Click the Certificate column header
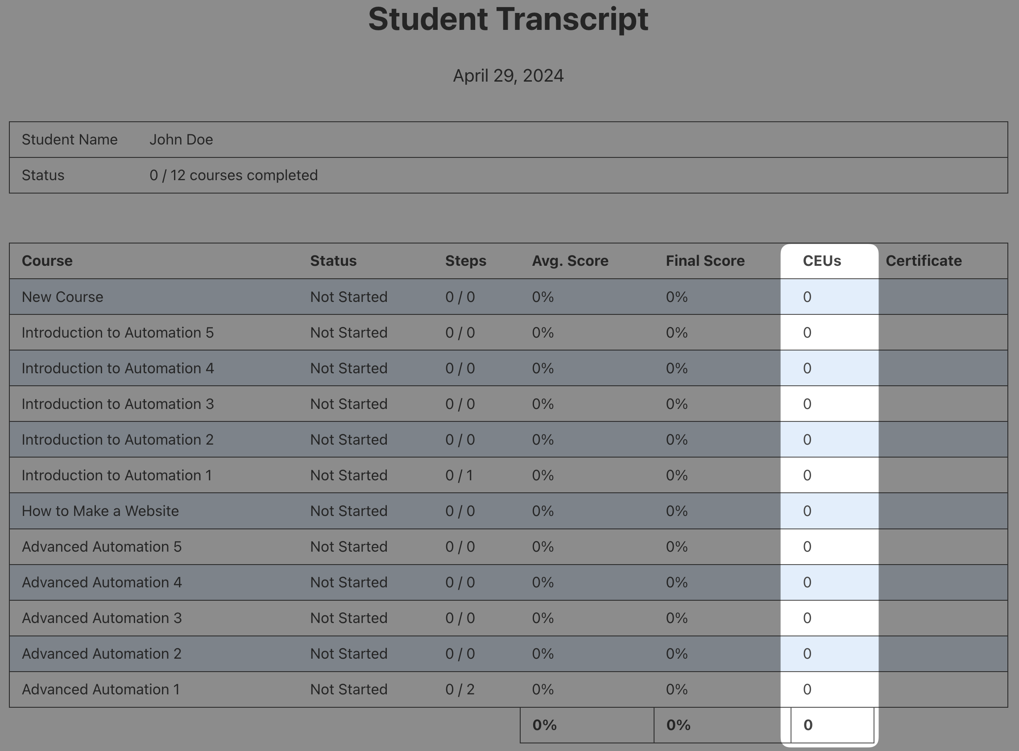Image resolution: width=1019 pixels, height=751 pixels. (924, 261)
